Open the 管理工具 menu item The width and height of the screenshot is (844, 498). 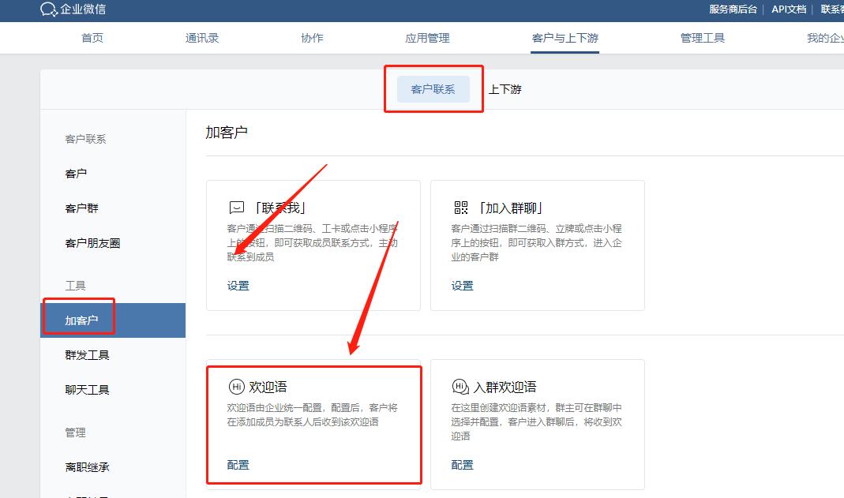point(702,37)
